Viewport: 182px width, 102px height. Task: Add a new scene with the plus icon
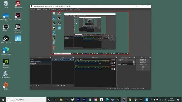(31, 86)
